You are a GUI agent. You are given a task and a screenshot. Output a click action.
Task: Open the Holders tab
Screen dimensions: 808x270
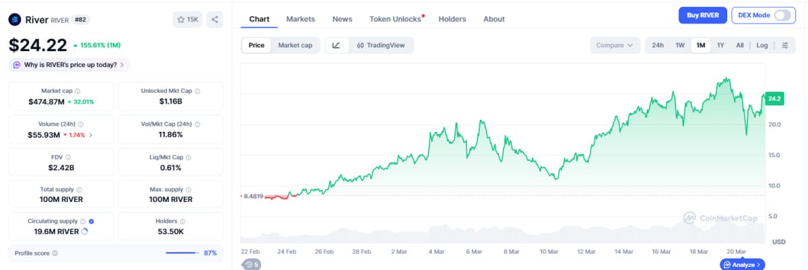(452, 19)
